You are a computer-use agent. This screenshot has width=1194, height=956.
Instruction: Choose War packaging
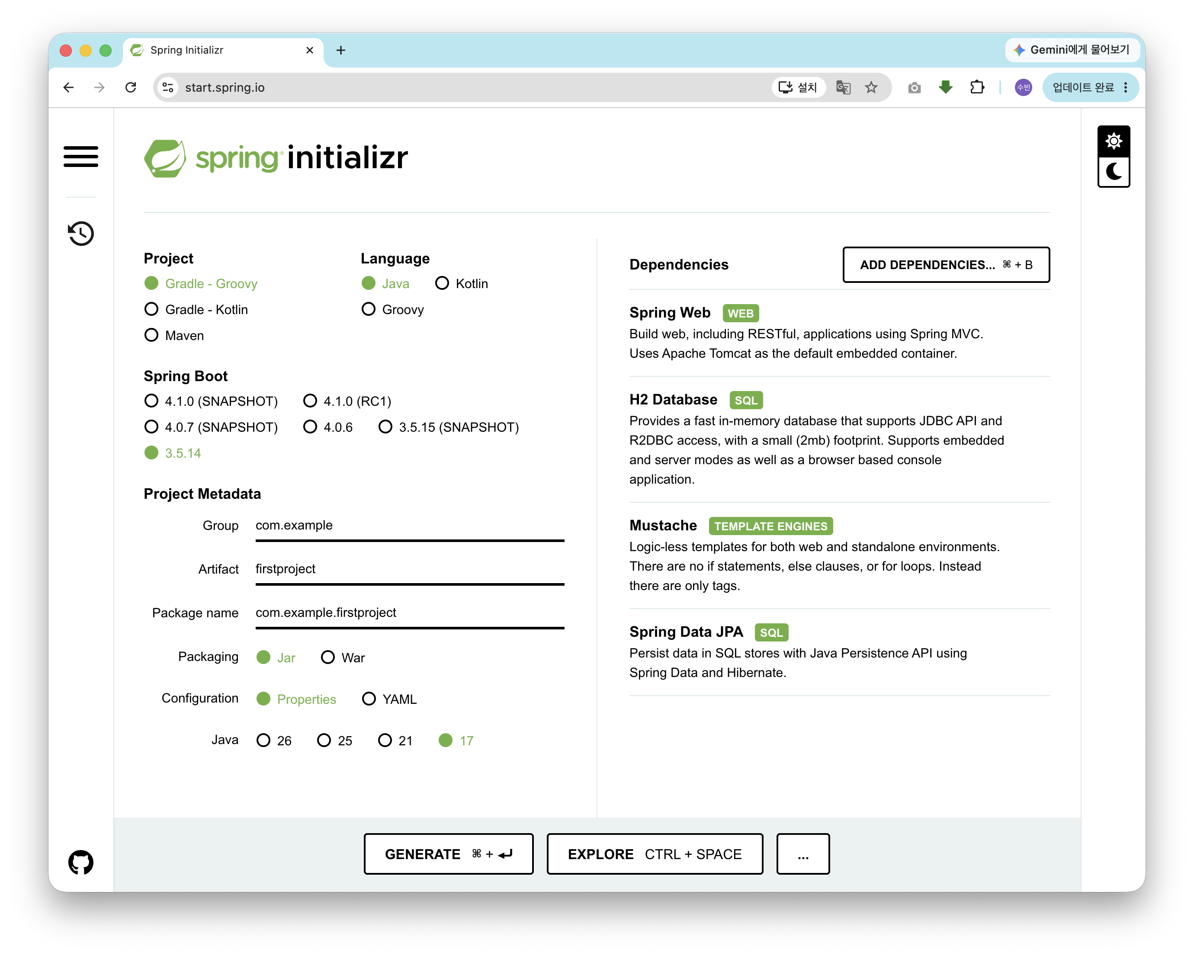(343, 658)
